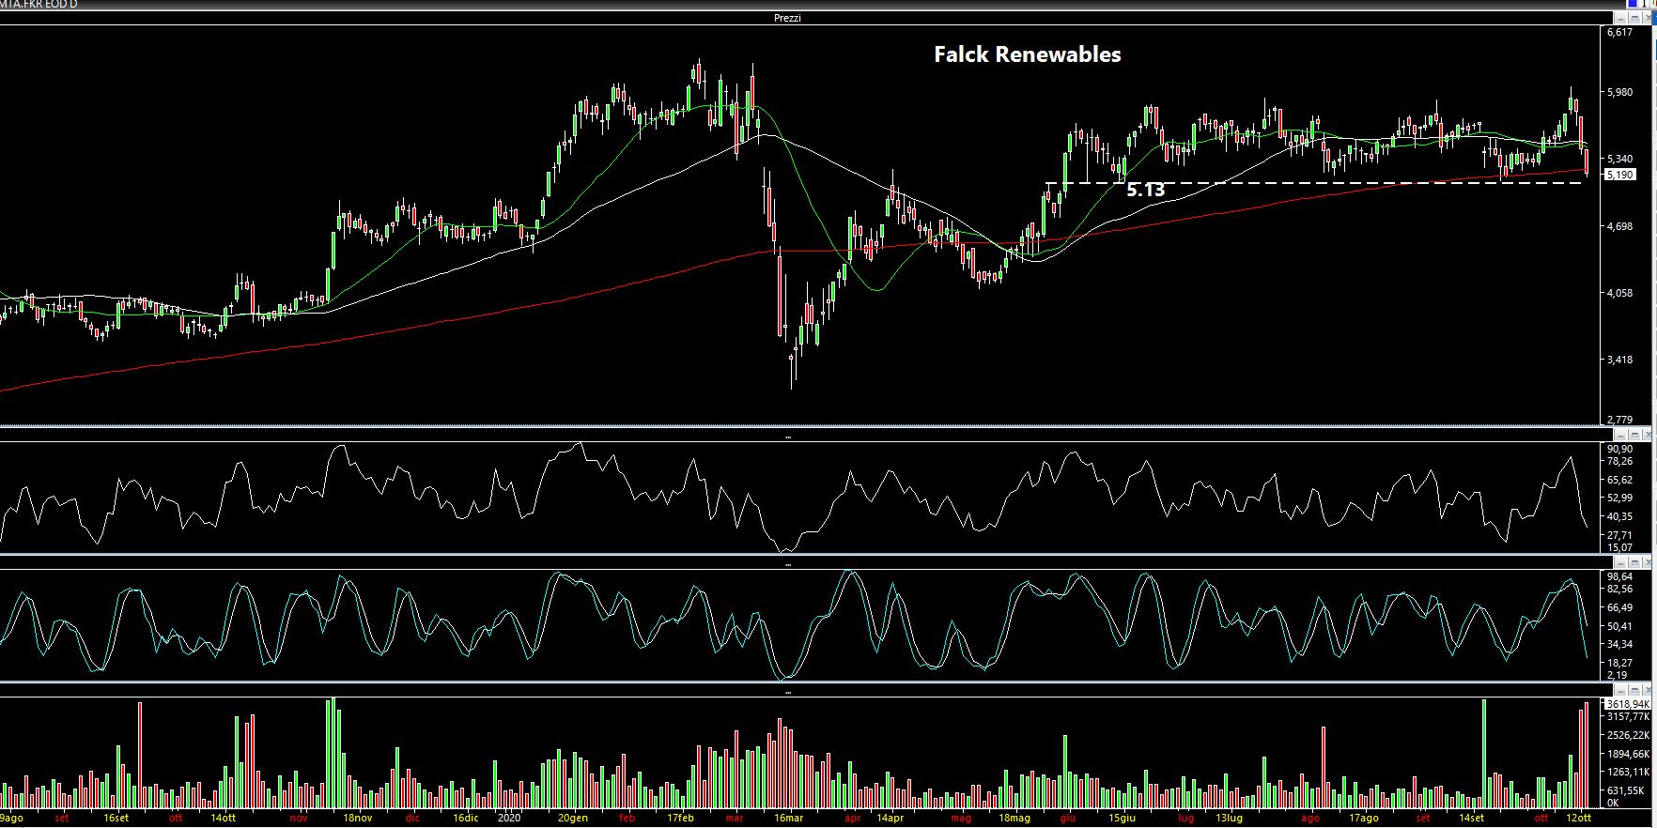Click the 98,64 stochastic scale value
Screen dimensions: 1657x828
[1619, 576]
